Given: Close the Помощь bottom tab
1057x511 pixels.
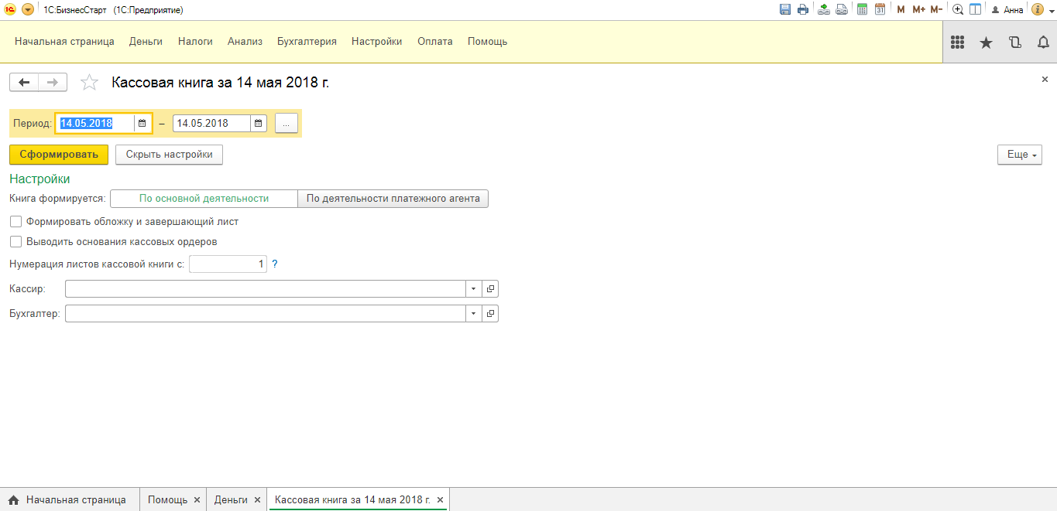Looking at the screenshot, I should point(197,500).
